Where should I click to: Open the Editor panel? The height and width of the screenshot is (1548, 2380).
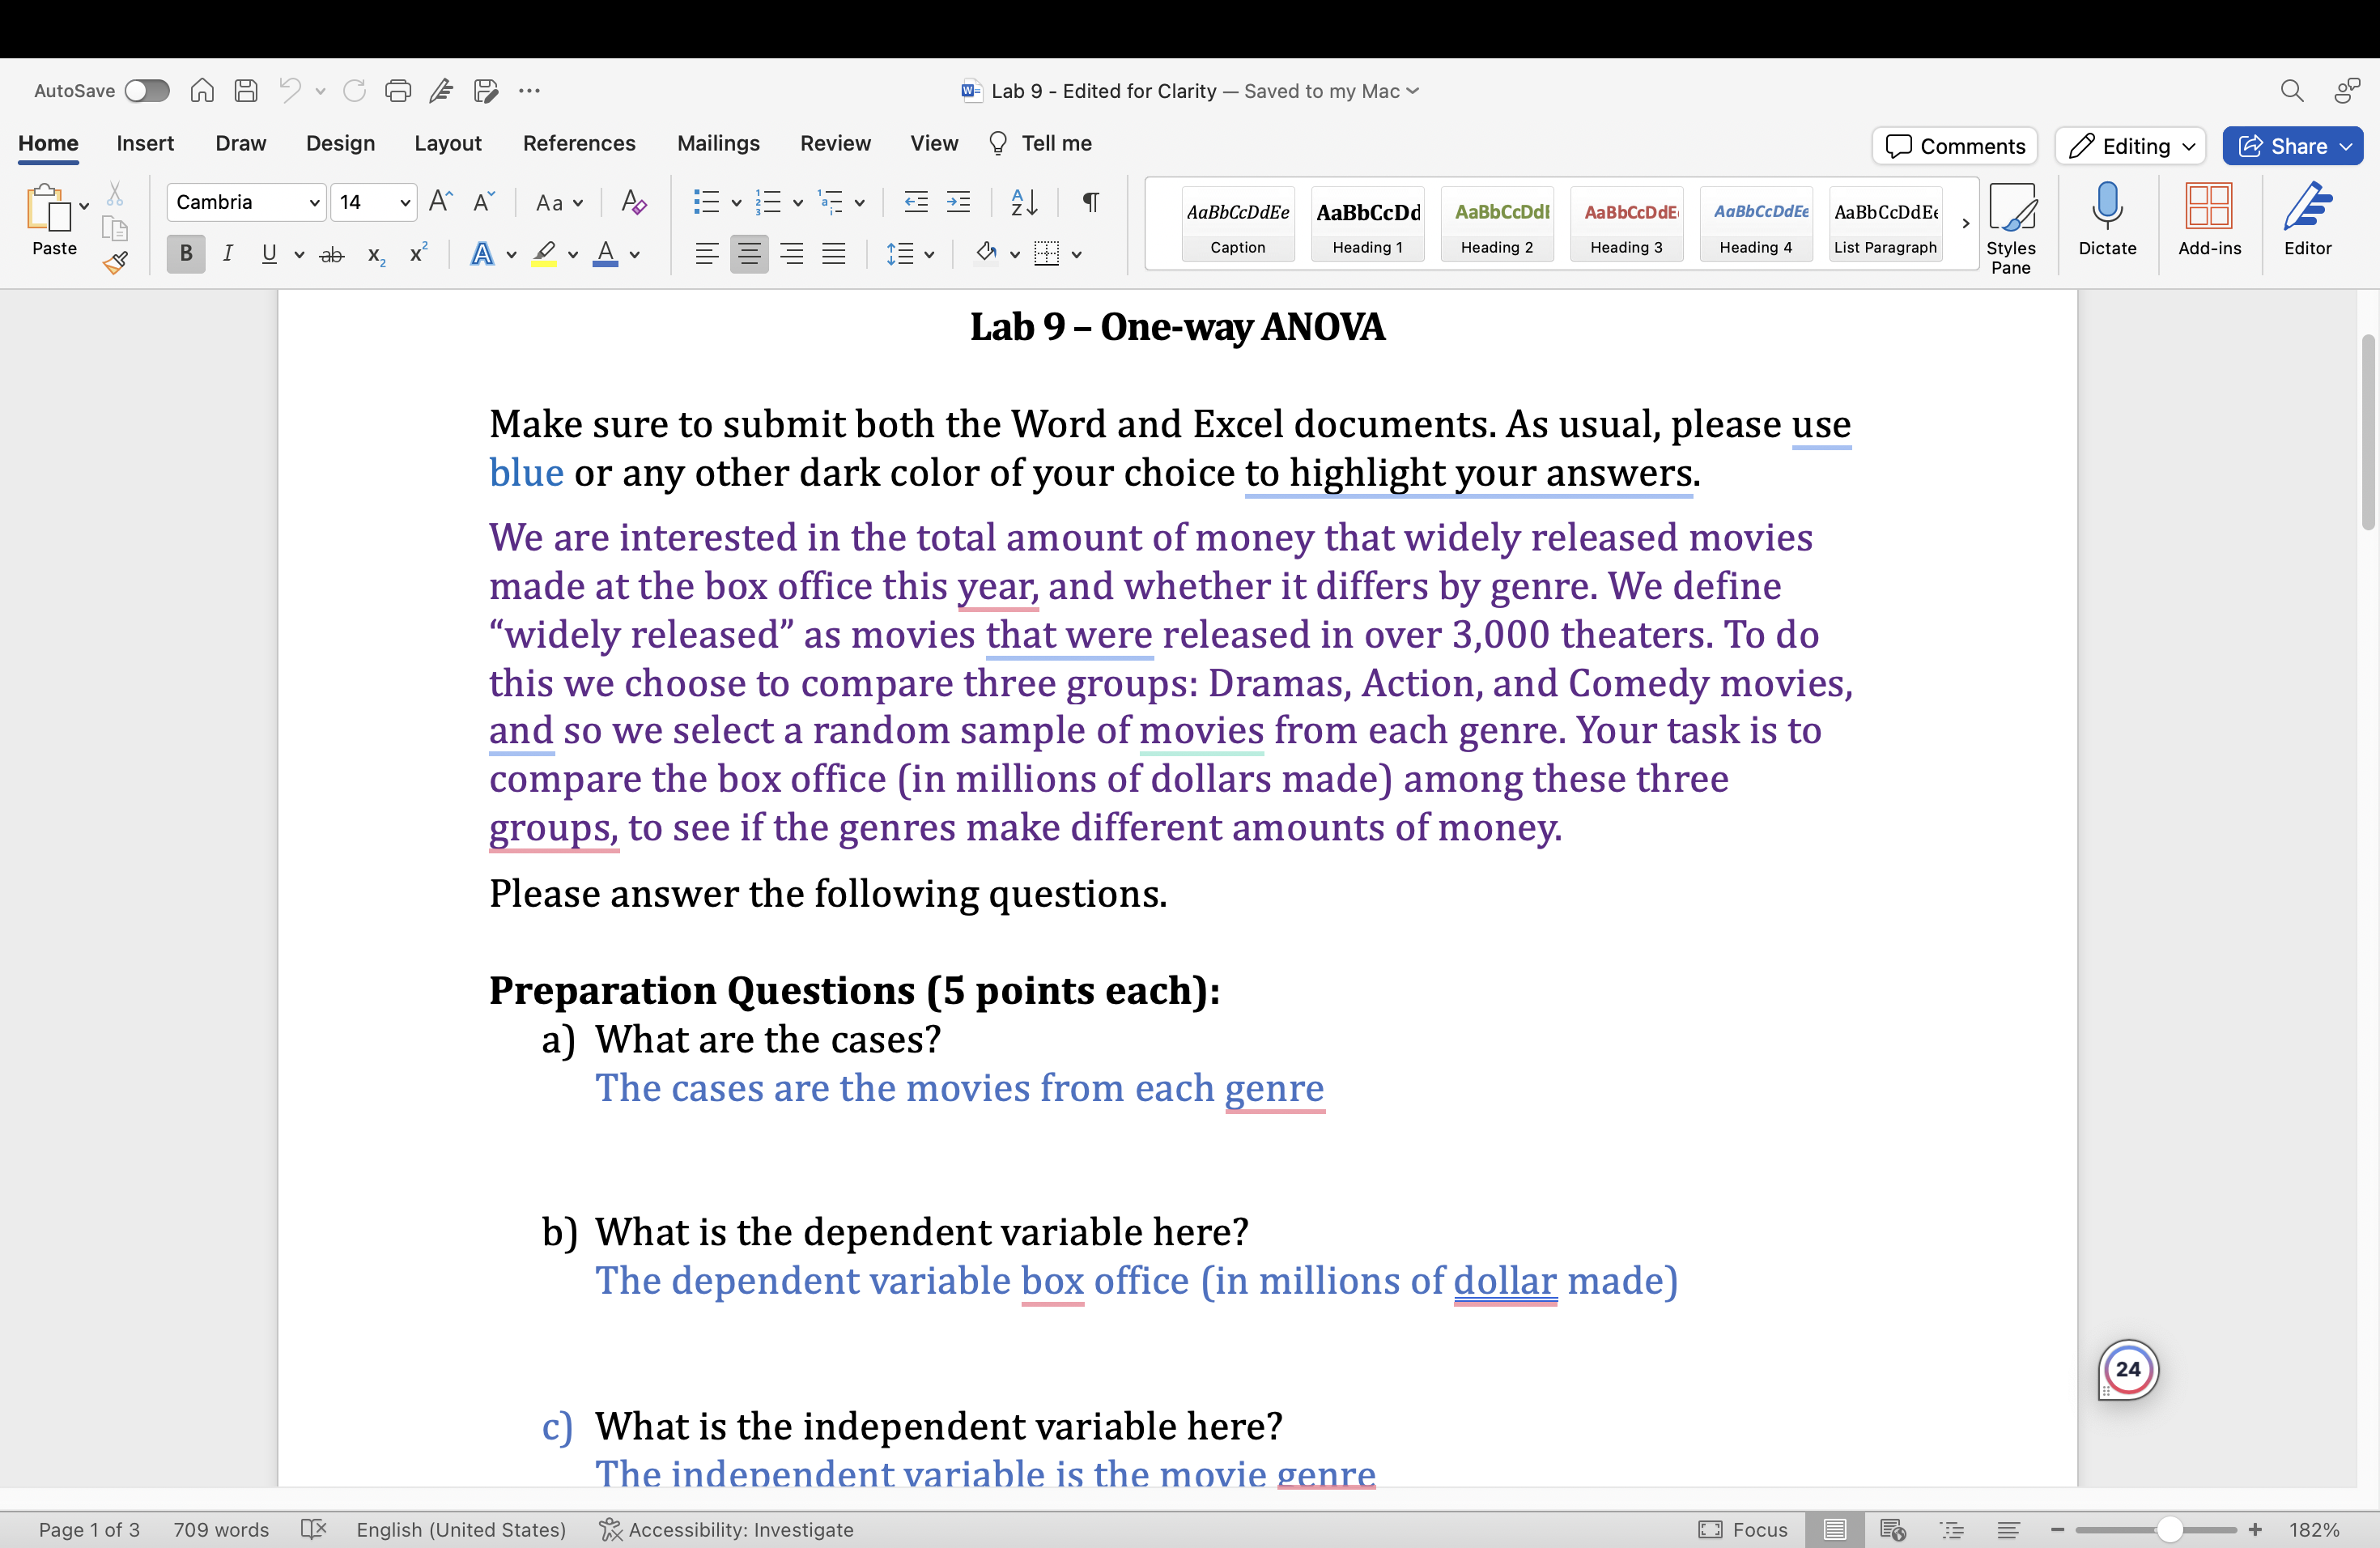[2307, 222]
